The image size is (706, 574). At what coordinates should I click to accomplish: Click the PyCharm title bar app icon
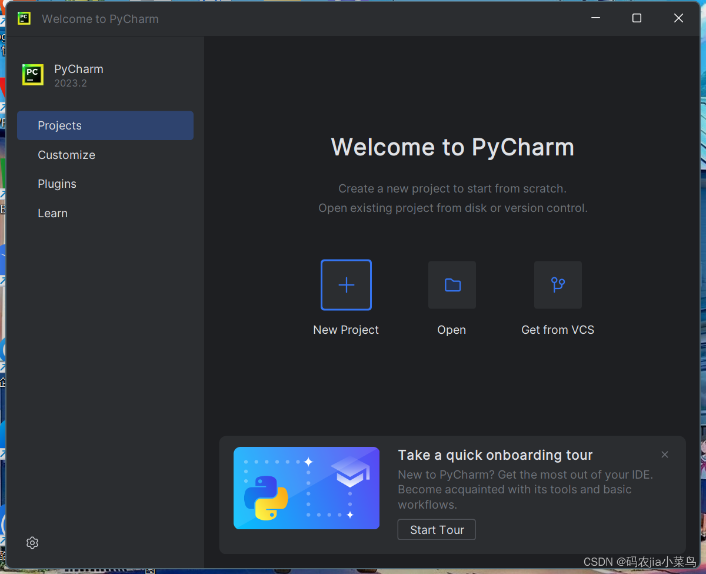coord(24,18)
